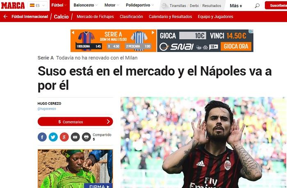Click the AdChoices icon on the banner

click(x=251, y=31)
